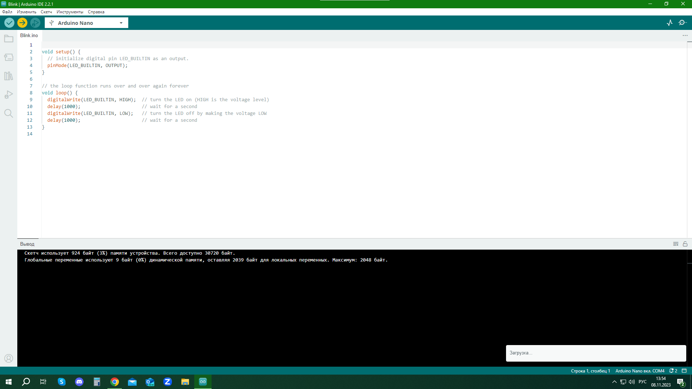Open the Library Manager sidebar panel
The image size is (692, 389).
pyautogui.click(x=9, y=76)
